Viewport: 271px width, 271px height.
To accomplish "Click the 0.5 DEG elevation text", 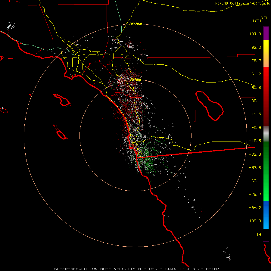I will click(148, 269).
